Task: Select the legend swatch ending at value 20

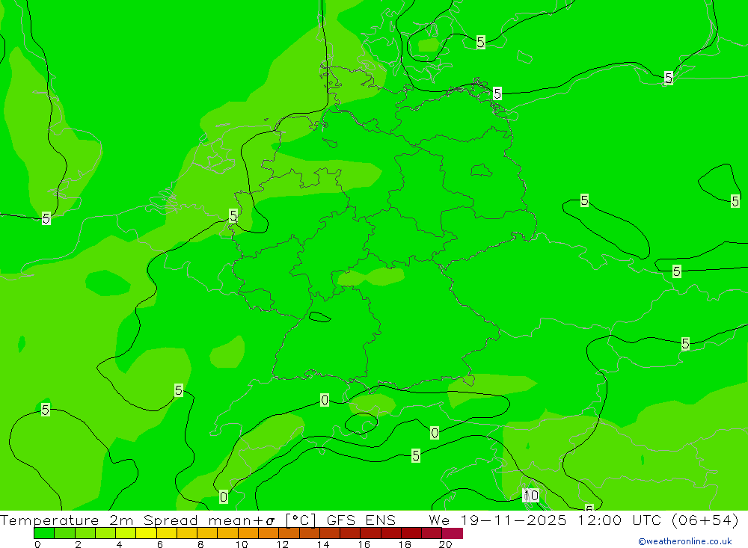Action: coord(432,533)
